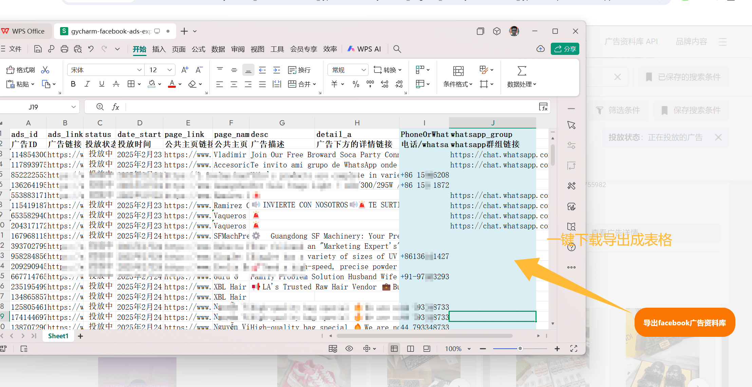Click the insert function fx icon
Screen dimensions: 752x387
tap(115, 107)
